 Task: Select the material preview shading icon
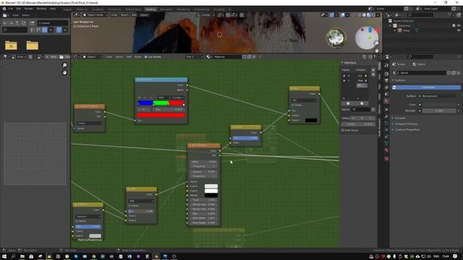368,14
